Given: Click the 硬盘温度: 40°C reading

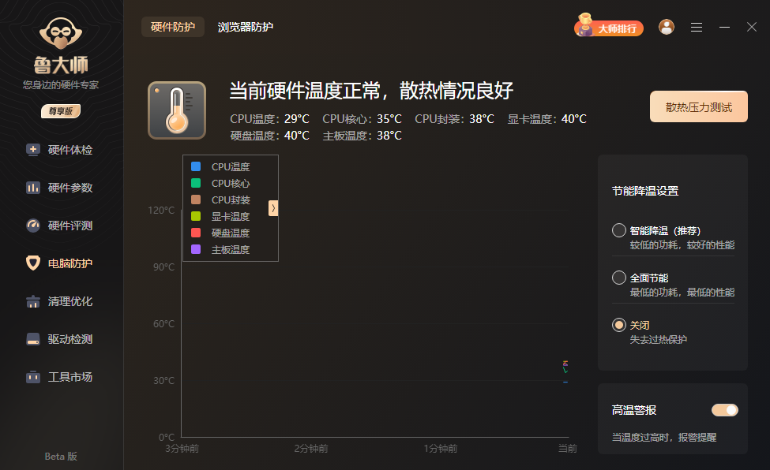Looking at the screenshot, I should click(269, 136).
